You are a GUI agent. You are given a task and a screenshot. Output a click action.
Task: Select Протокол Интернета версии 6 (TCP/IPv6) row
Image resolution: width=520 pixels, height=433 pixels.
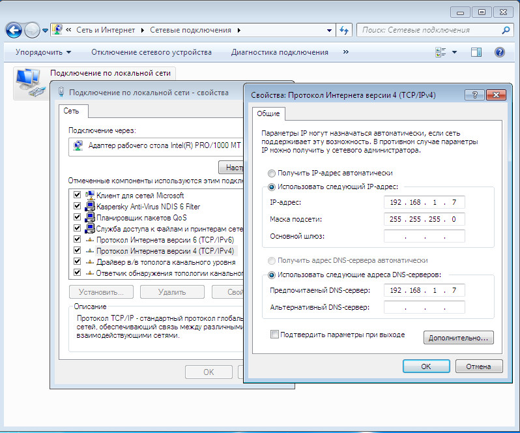[165, 240]
